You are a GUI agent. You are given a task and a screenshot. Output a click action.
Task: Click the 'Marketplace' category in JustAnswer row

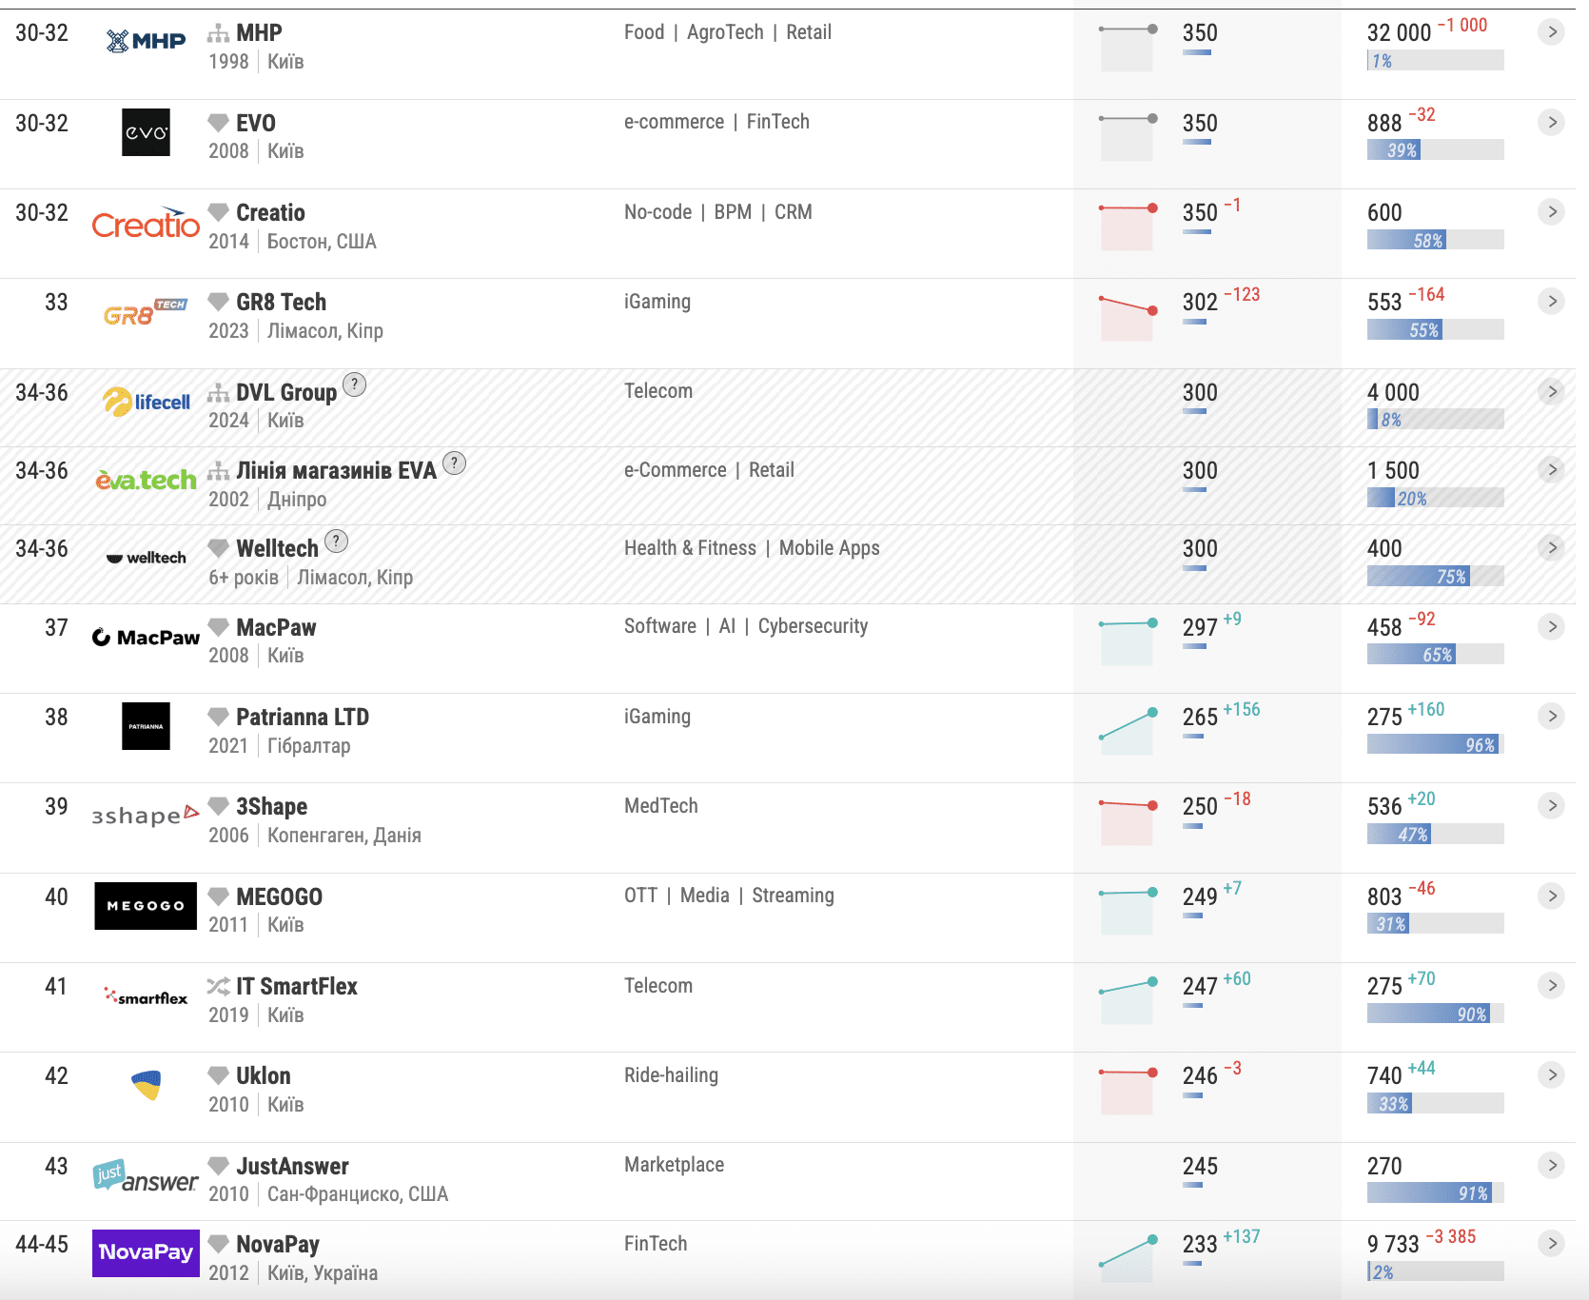pyautogui.click(x=674, y=1165)
